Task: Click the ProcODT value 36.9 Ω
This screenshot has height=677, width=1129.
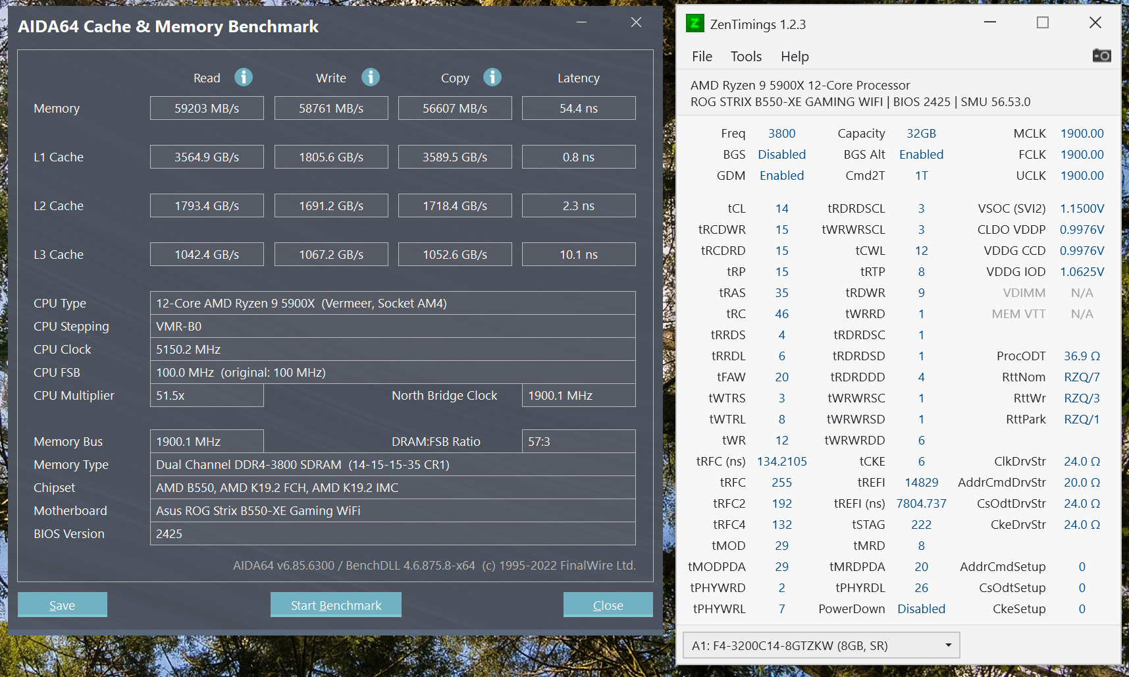Action: coord(1082,356)
